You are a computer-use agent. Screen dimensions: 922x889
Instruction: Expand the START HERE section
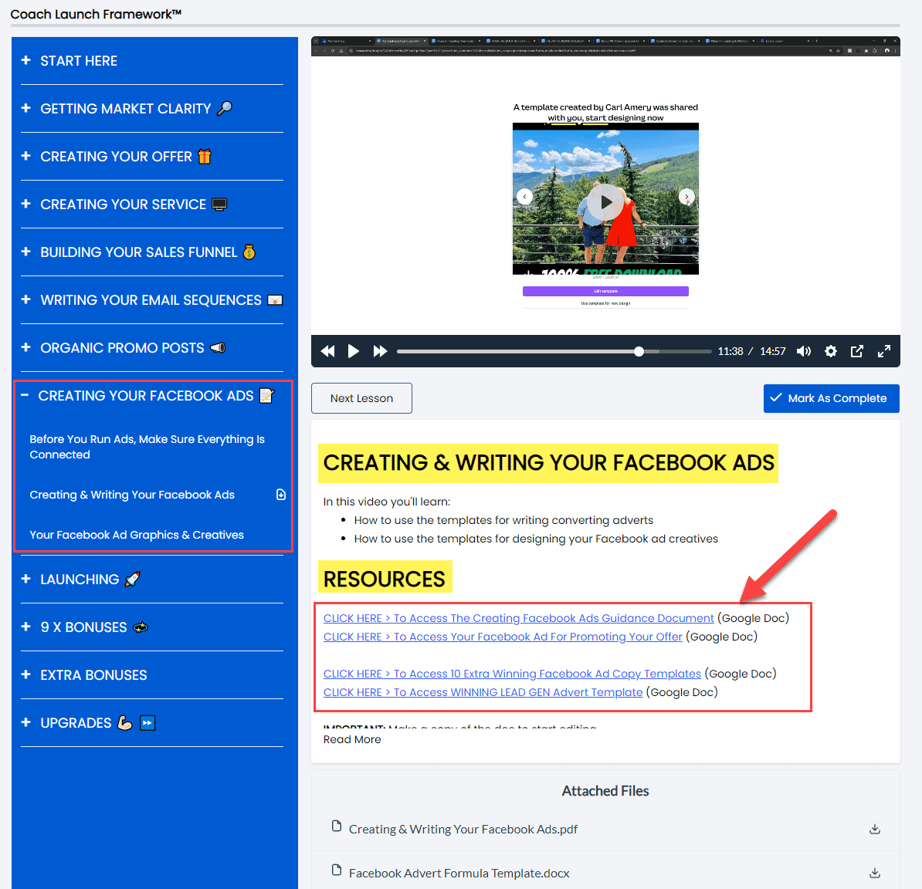point(24,61)
